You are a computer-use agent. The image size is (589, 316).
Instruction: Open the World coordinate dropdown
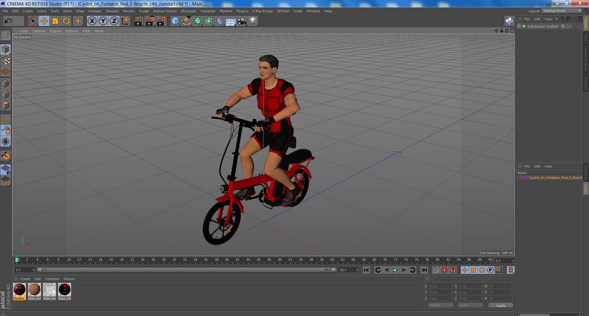pyautogui.click(x=441, y=305)
